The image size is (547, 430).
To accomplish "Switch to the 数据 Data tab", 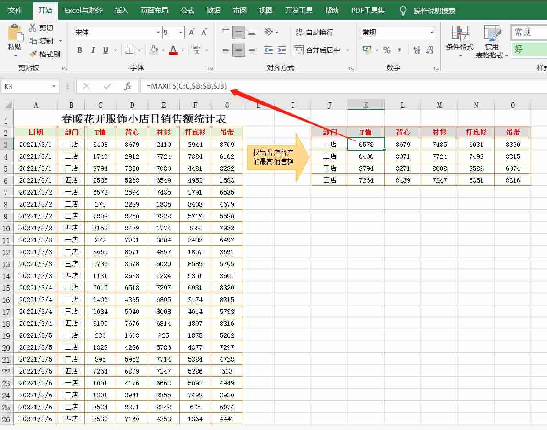I will [x=213, y=11].
